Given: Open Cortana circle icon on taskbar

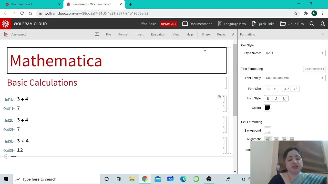Looking at the screenshot, I should point(107,179).
